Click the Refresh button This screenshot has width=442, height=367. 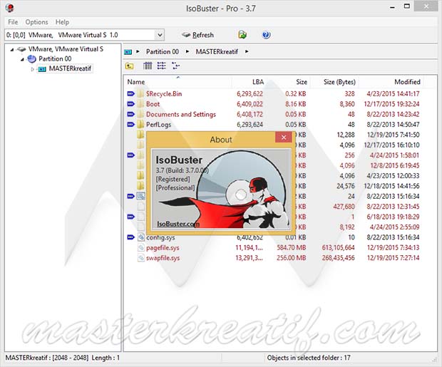tap(198, 35)
